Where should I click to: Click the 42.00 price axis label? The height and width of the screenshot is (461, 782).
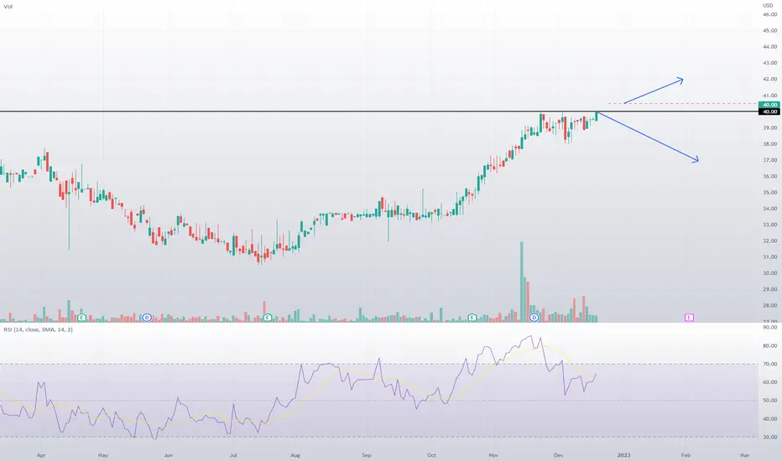pyautogui.click(x=769, y=80)
